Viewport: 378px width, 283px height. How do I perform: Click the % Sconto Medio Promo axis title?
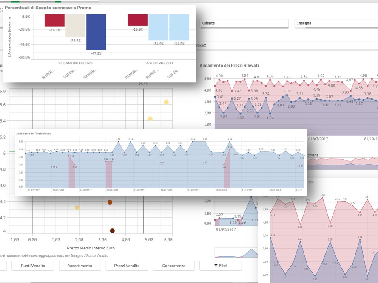[10, 40]
